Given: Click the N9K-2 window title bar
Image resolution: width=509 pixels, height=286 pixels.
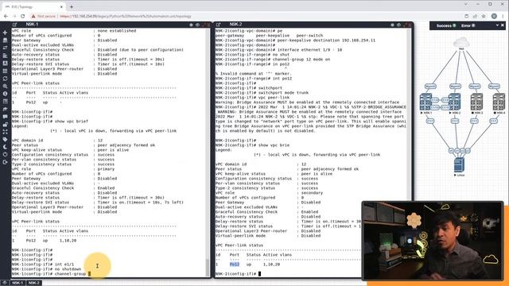Looking at the screenshot, I should tap(313, 25).
